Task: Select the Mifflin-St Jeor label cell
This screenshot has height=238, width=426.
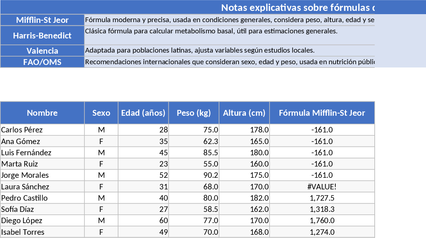Action: (43, 20)
